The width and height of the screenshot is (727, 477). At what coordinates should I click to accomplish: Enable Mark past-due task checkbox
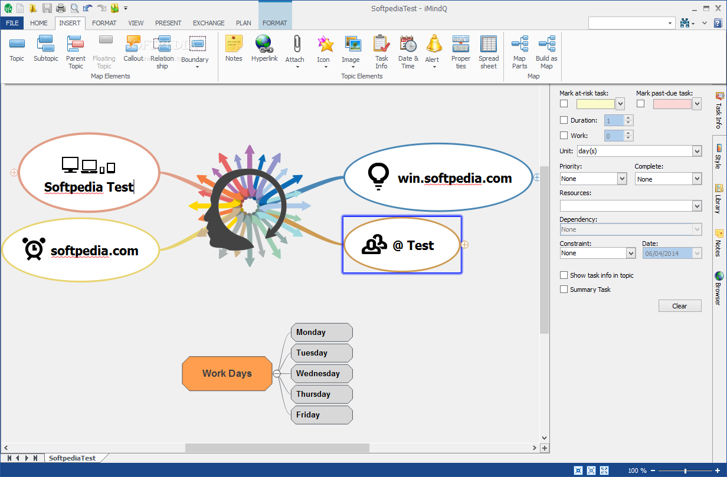640,104
